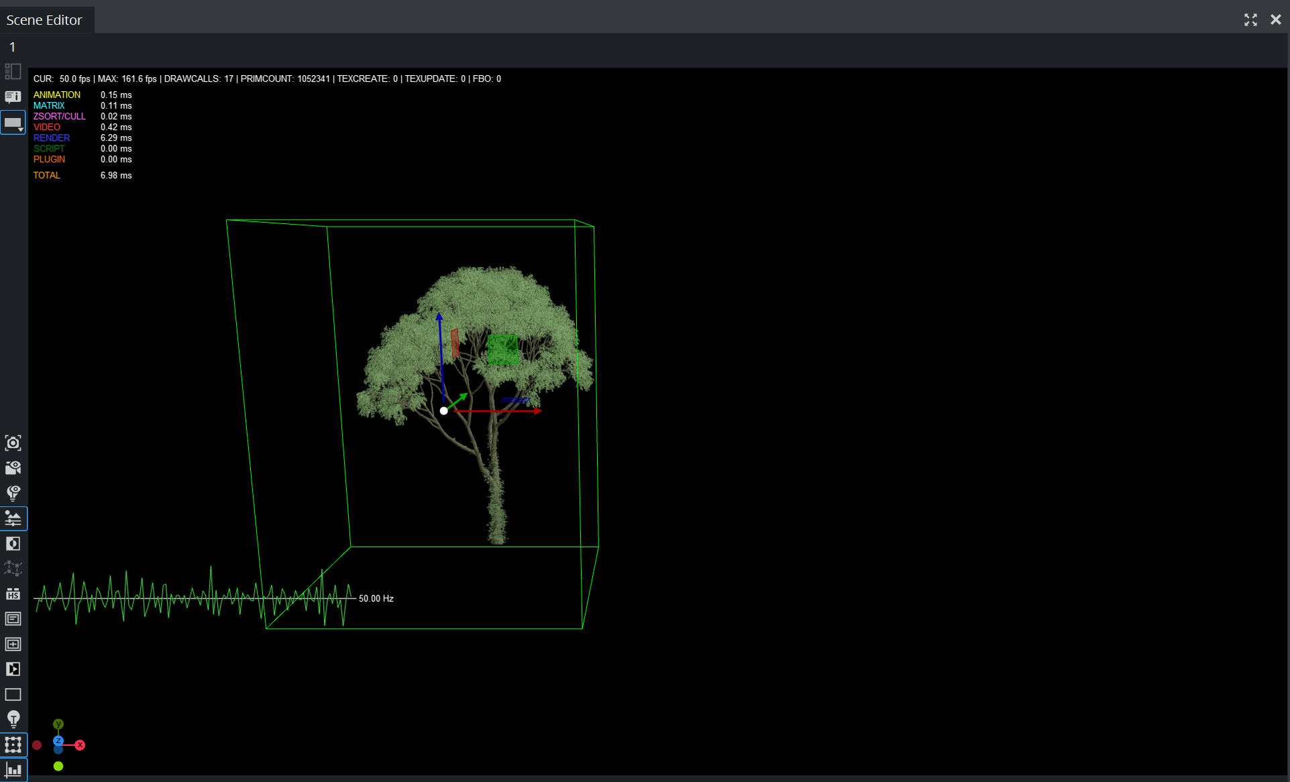Click the title area frame icon
The width and height of the screenshot is (1290, 782).
[13, 619]
